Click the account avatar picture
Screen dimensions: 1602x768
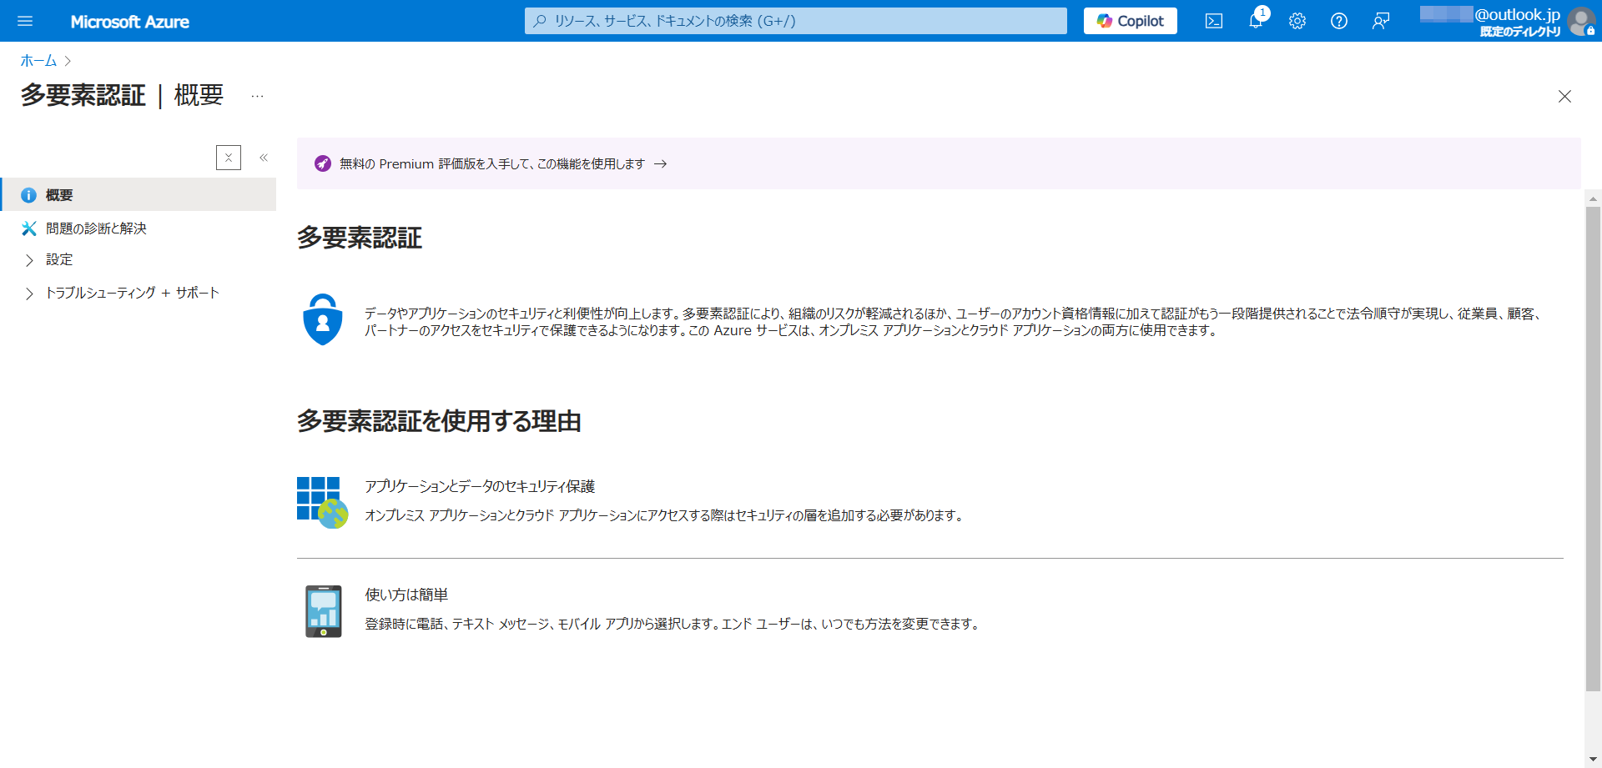1580,21
